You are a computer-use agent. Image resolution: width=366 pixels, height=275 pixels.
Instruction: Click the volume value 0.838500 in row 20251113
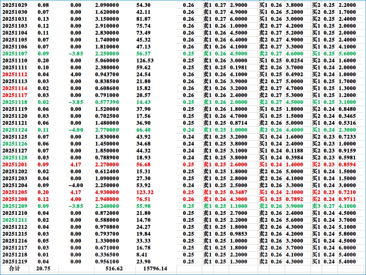click(x=107, y=82)
